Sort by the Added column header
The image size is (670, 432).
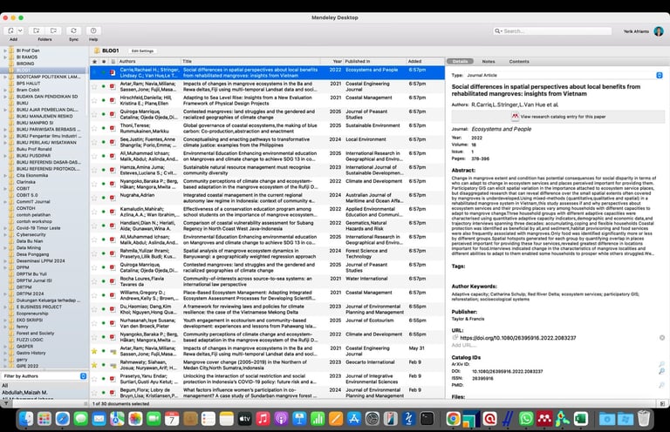(x=425, y=62)
